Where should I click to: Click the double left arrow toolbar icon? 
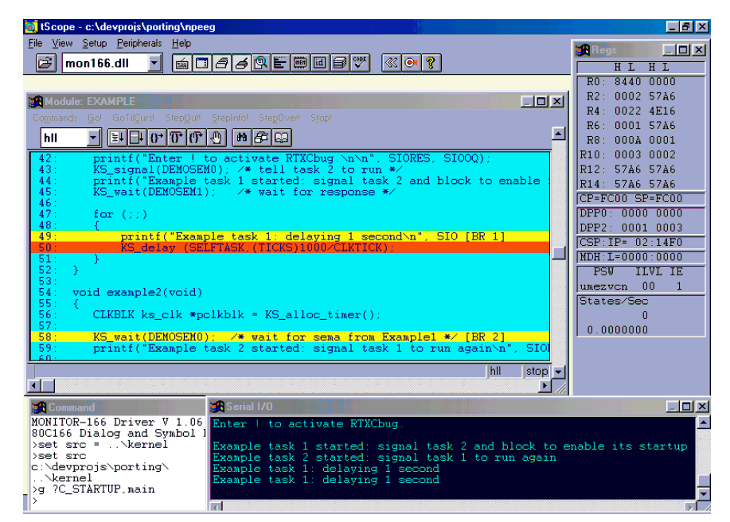pyautogui.click(x=390, y=63)
